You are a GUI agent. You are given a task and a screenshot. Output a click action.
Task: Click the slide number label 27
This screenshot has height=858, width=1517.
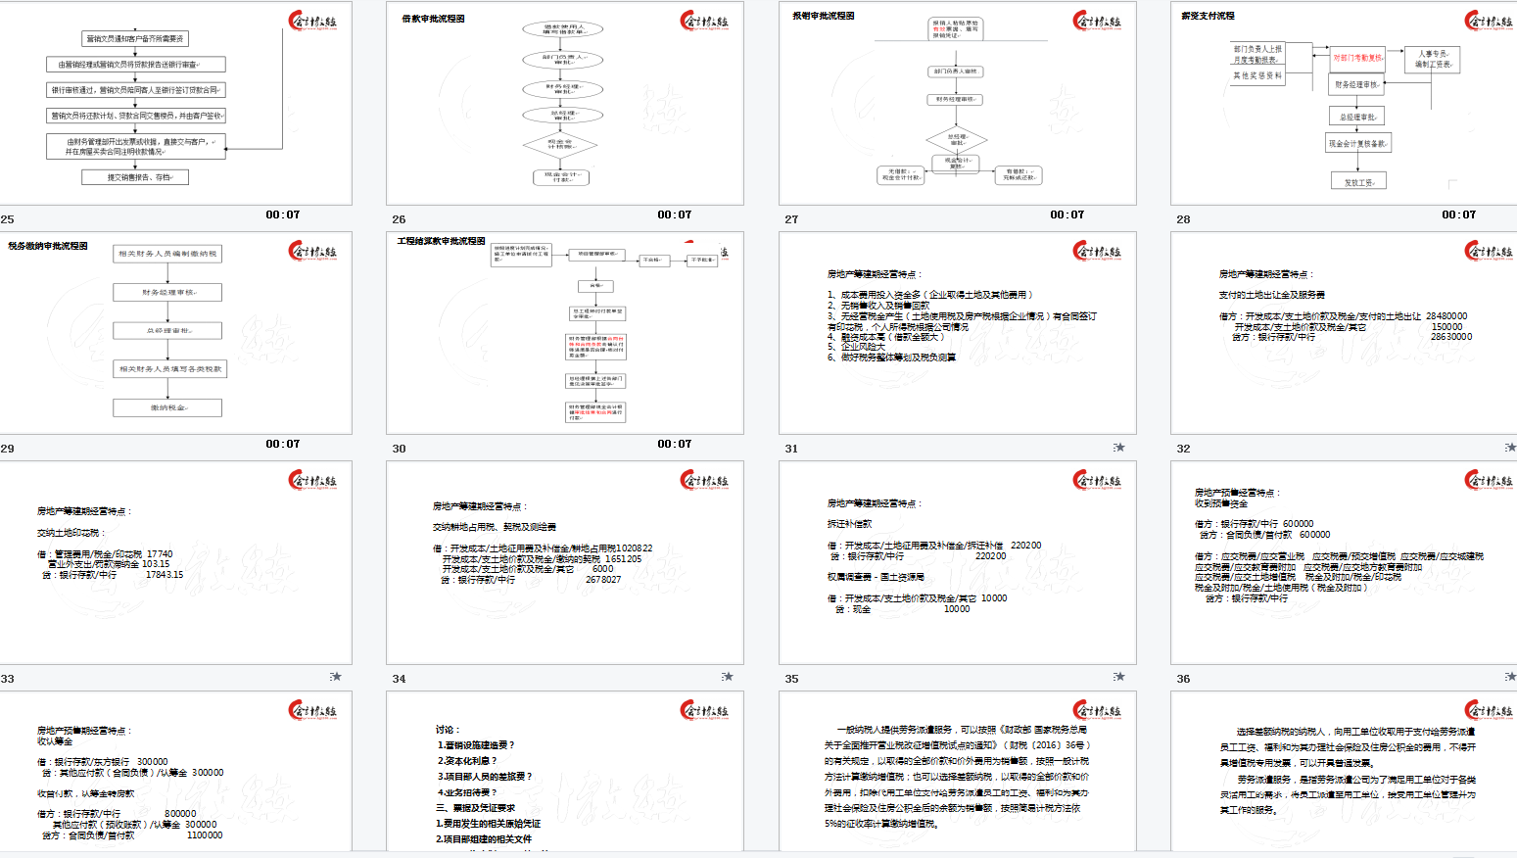[x=791, y=219]
